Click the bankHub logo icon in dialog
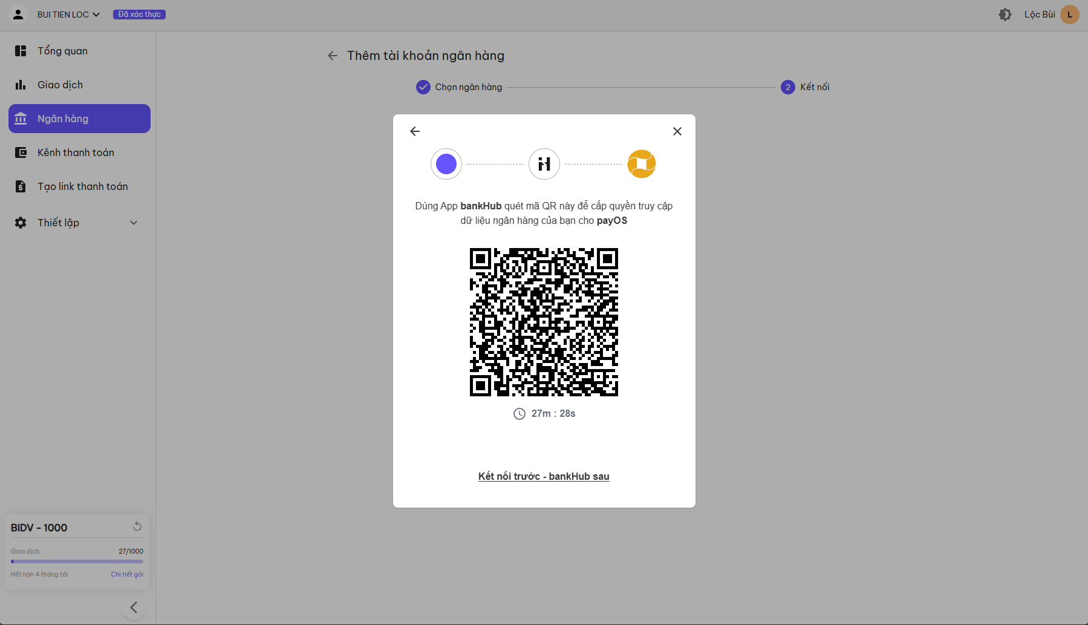1088x625 pixels. click(x=544, y=164)
